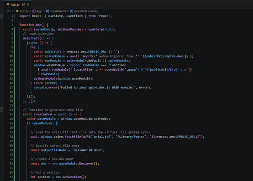Image resolution: width=253 pixels, height=181 pixels.
Task: Click 'catch (error)' on line 16
Action: (x=45, y=83)
